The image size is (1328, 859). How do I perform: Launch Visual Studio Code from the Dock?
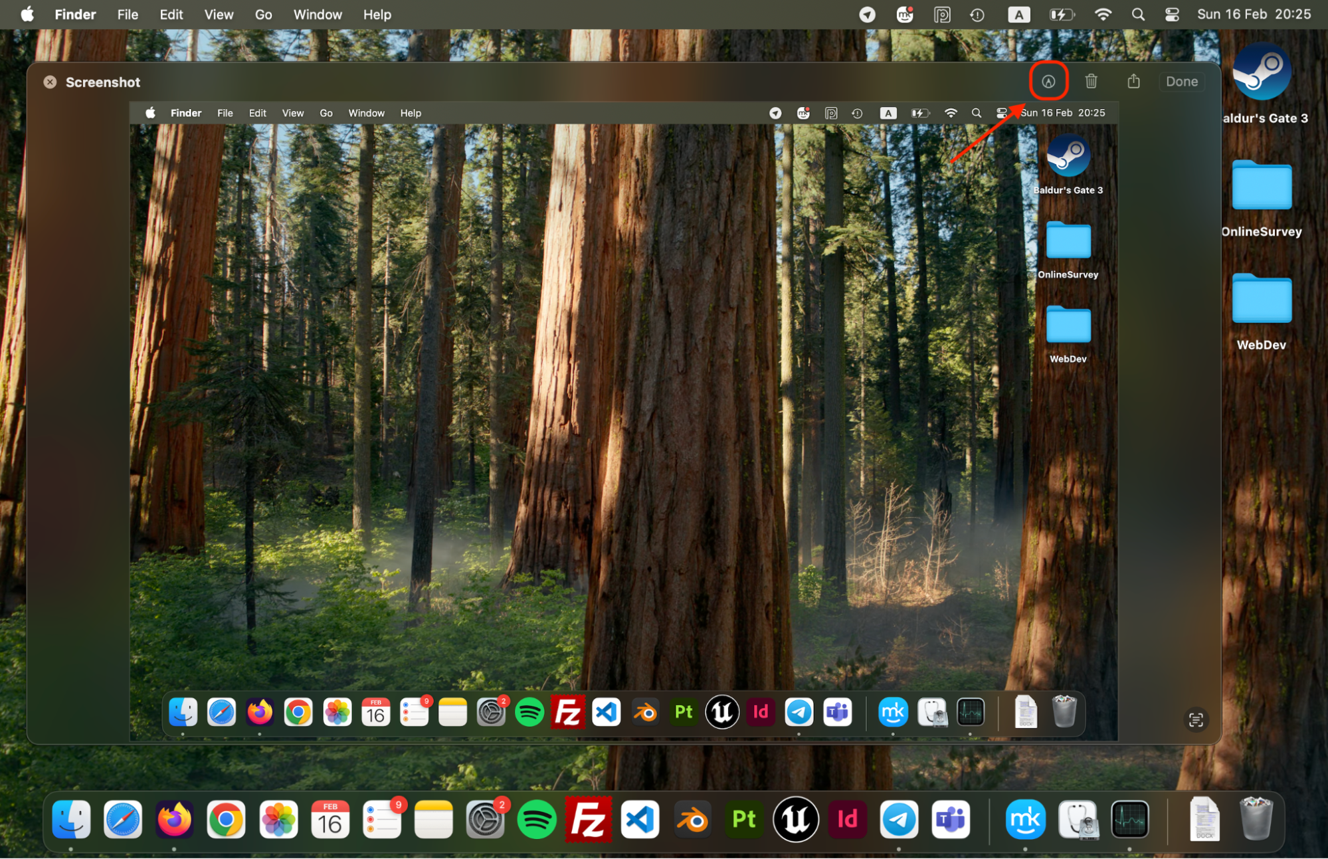click(640, 820)
